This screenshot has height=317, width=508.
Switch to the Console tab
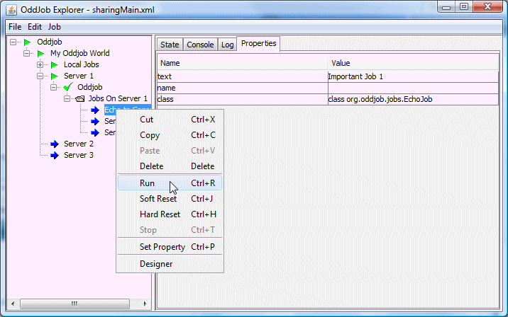pos(200,45)
